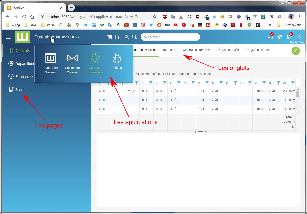Click in the Rechercher search field

(x=170, y=37)
